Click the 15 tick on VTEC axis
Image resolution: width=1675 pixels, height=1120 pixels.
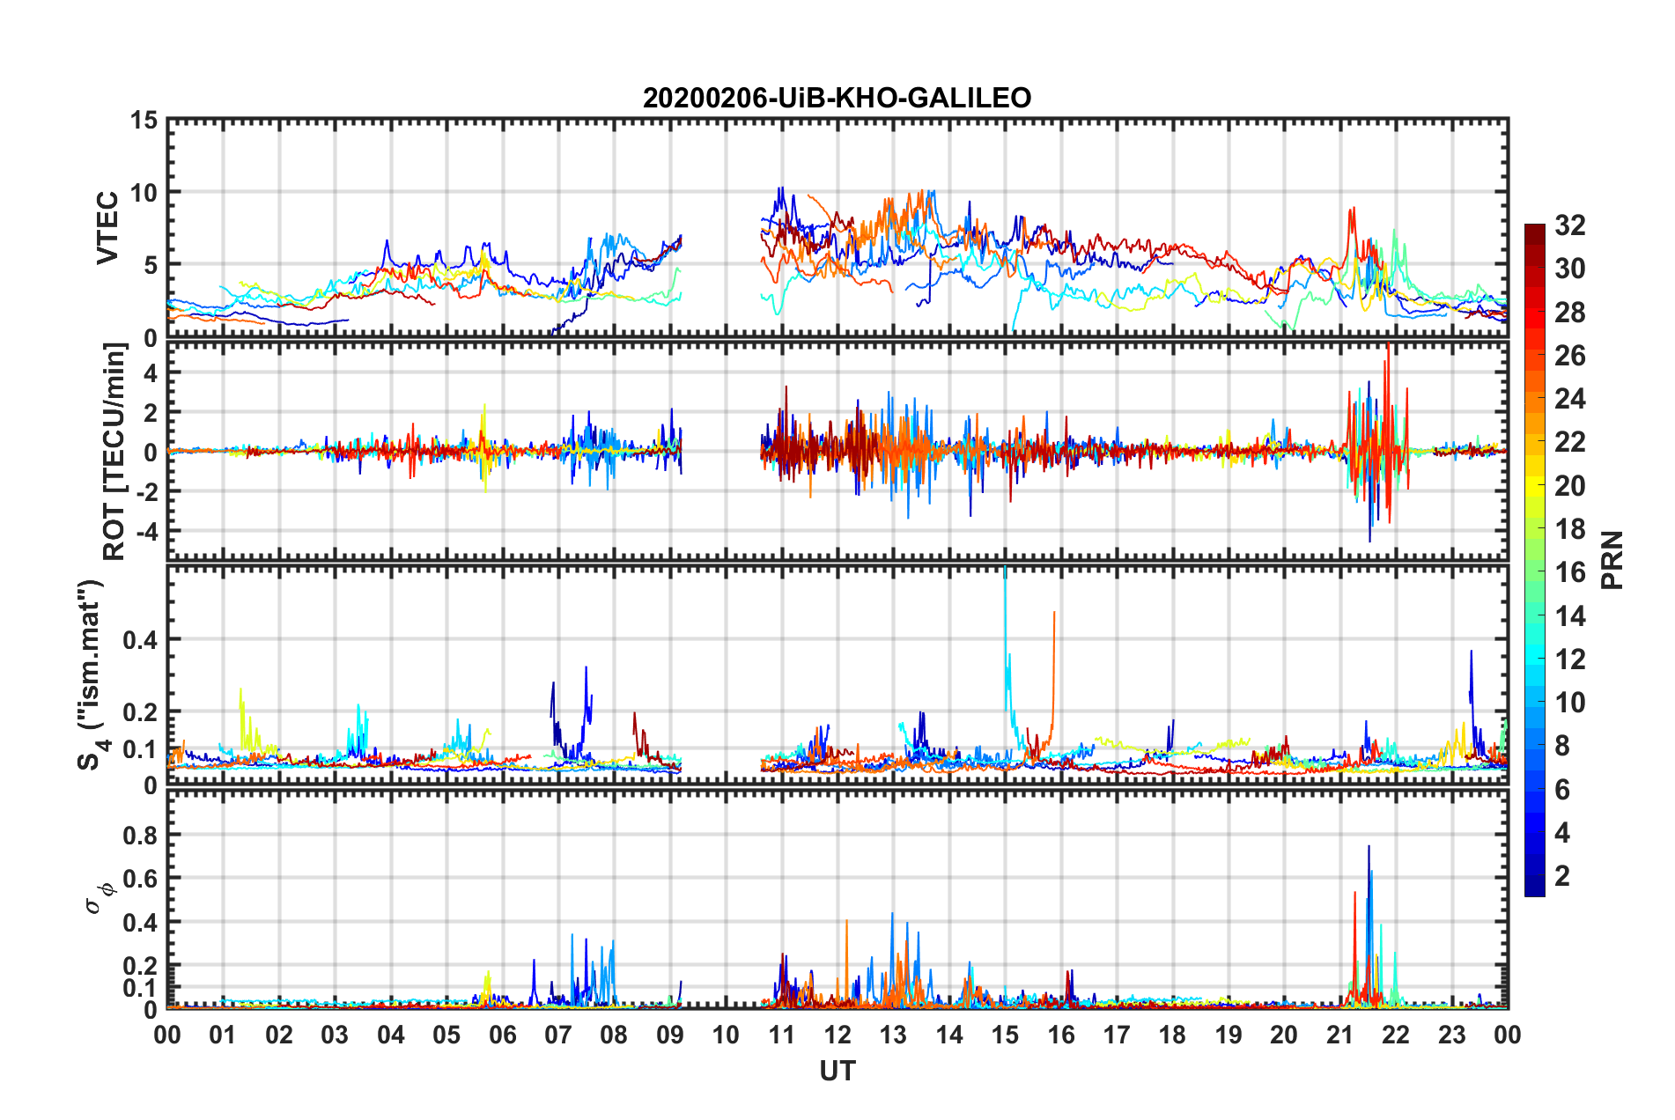click(x=144, y=120)
